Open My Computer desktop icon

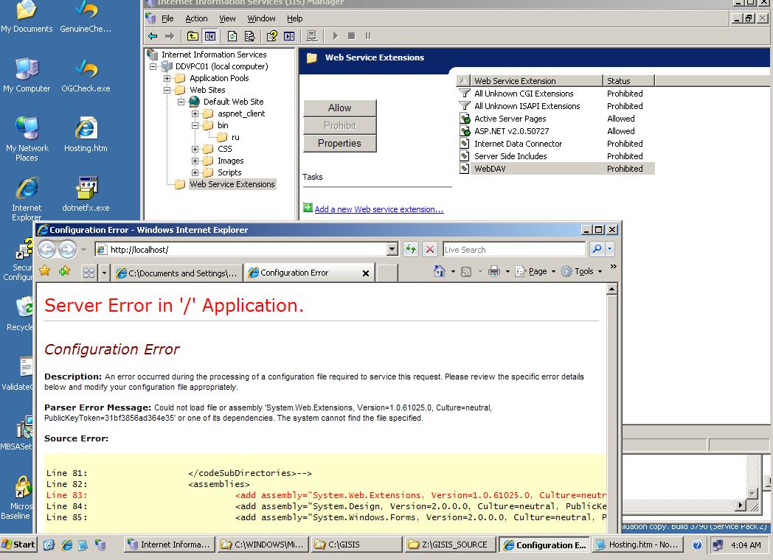(27, 75)
